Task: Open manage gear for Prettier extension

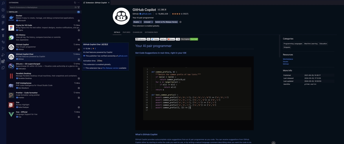Action: (79, 98)
